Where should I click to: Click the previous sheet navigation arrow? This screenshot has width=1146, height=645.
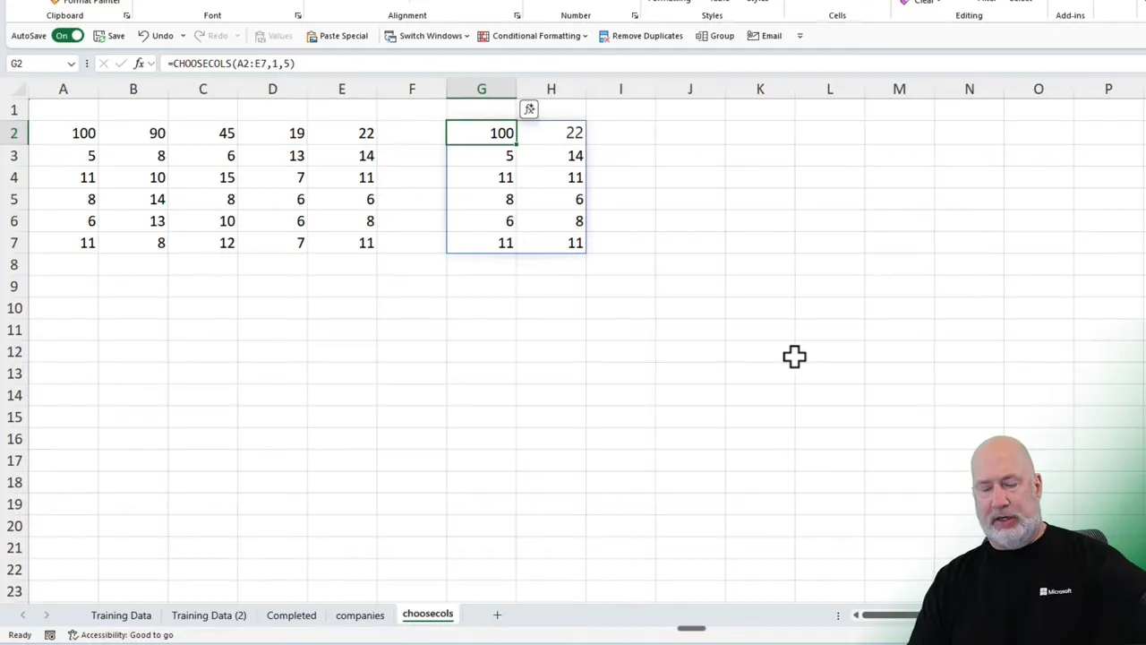[22, 615]
